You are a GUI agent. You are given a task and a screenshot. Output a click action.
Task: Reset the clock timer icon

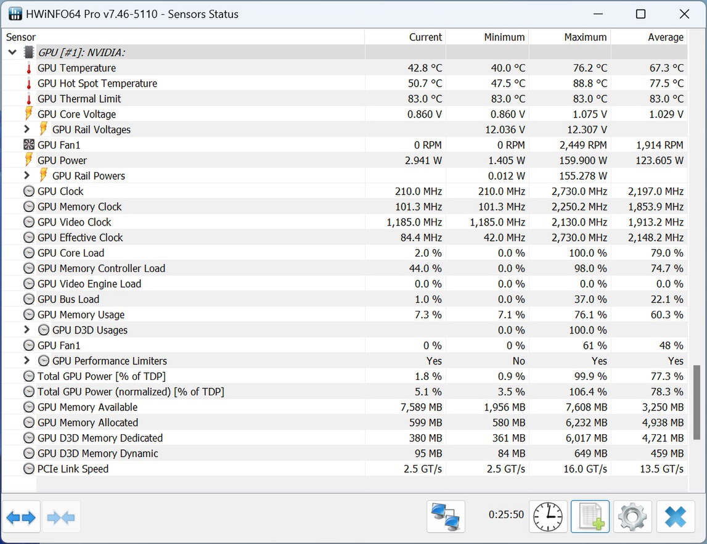pos(548,516)
